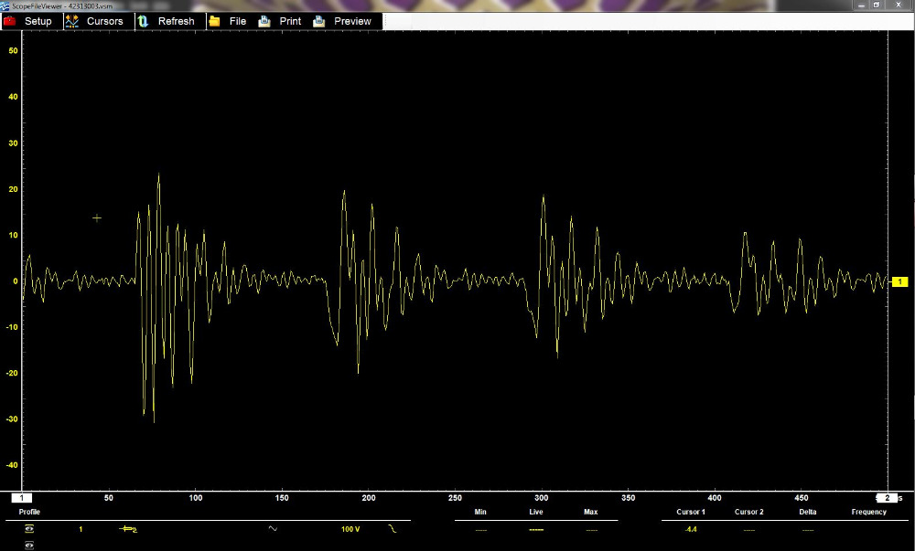The width and height of the screenshot is (915, 551).
Task: Click the Preview printer icon
Action: (318, 21)
